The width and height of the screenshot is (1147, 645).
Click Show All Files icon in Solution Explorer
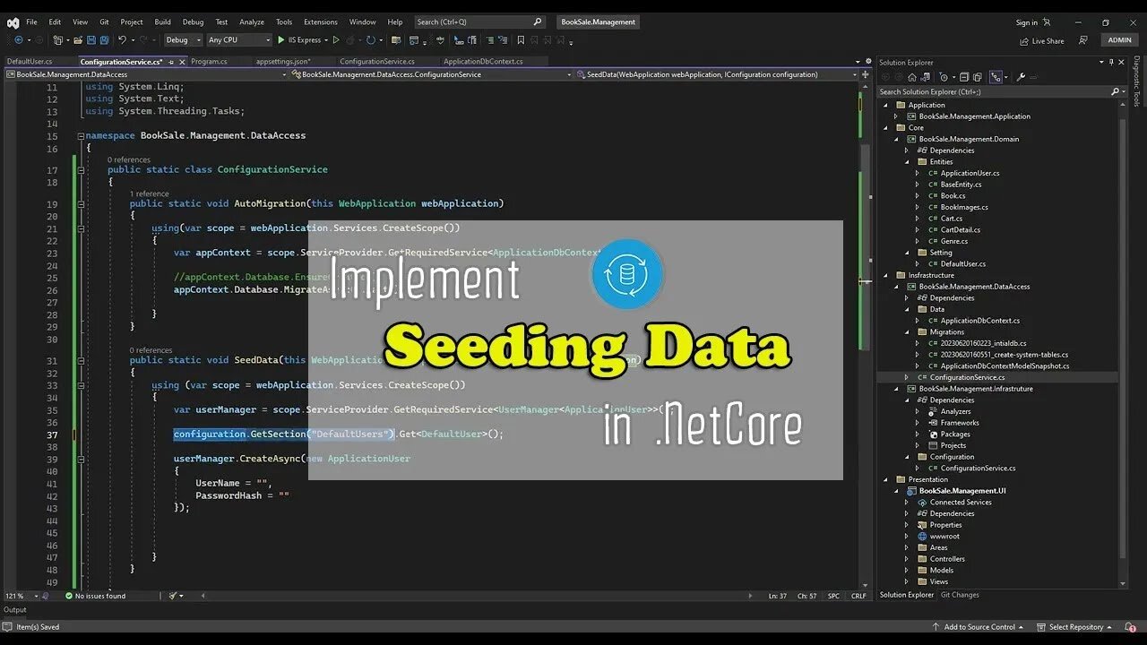[978, 77]
